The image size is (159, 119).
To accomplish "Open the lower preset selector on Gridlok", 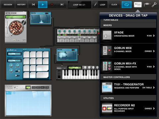I will [x=14, y=60].
